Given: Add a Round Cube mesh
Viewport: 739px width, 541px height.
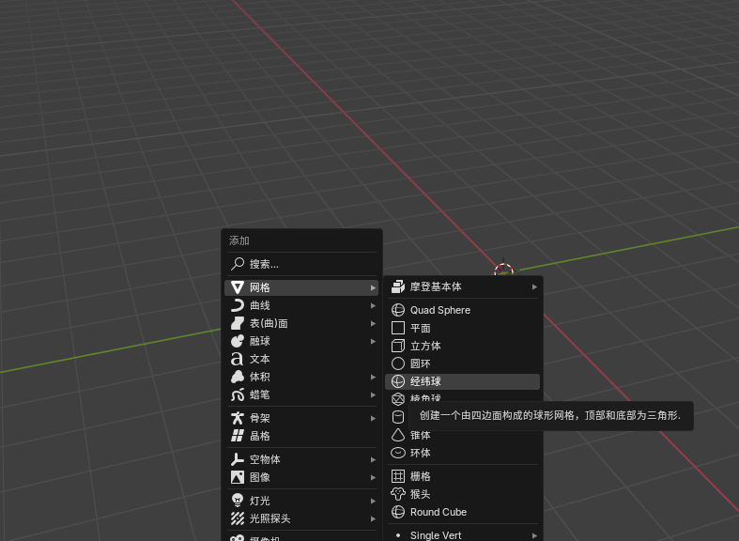Looking at the screenshot, I should [x=462, y=512].
